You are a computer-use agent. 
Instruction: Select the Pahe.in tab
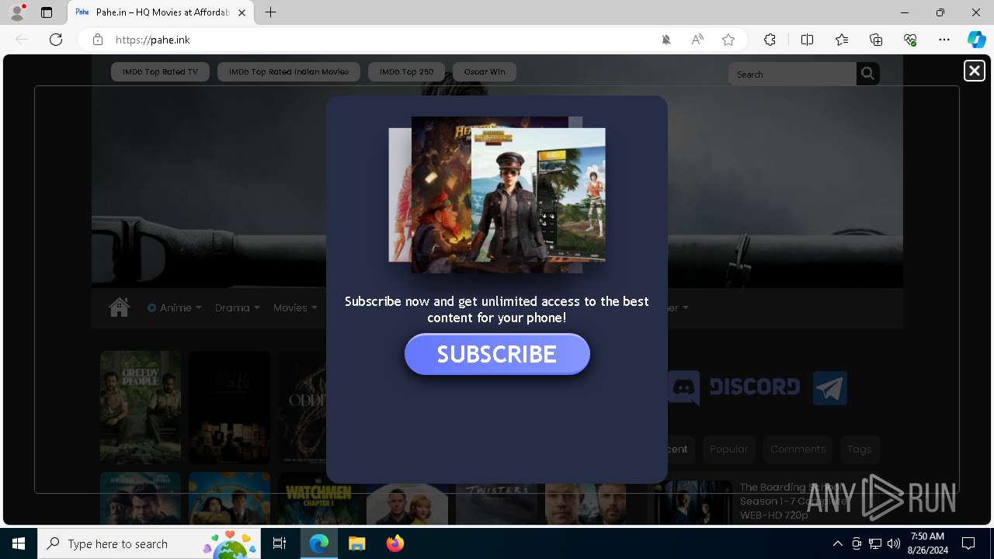point(162,12)
